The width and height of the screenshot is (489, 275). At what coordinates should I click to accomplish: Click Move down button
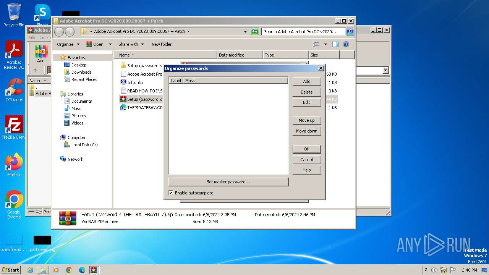pyautogui.click(x=307, y=131)
